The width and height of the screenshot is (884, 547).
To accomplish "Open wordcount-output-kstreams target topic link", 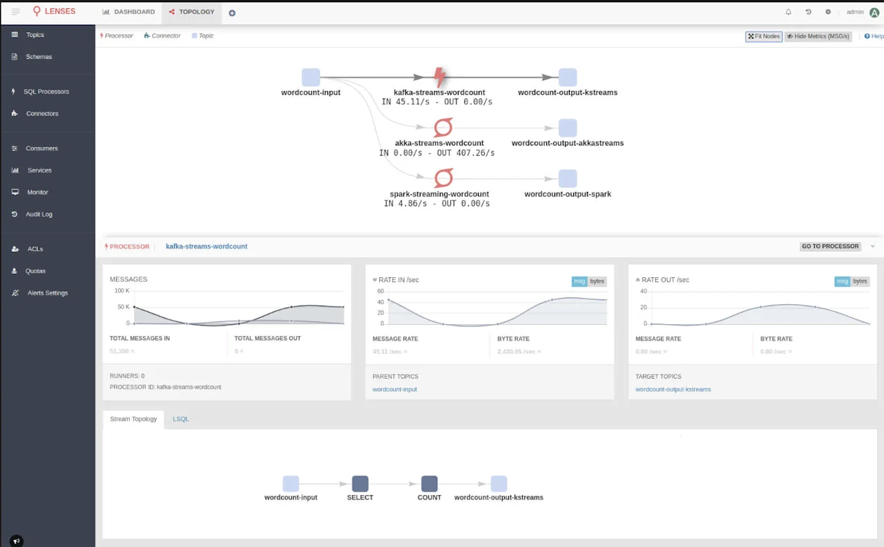I will click(673, 389).
